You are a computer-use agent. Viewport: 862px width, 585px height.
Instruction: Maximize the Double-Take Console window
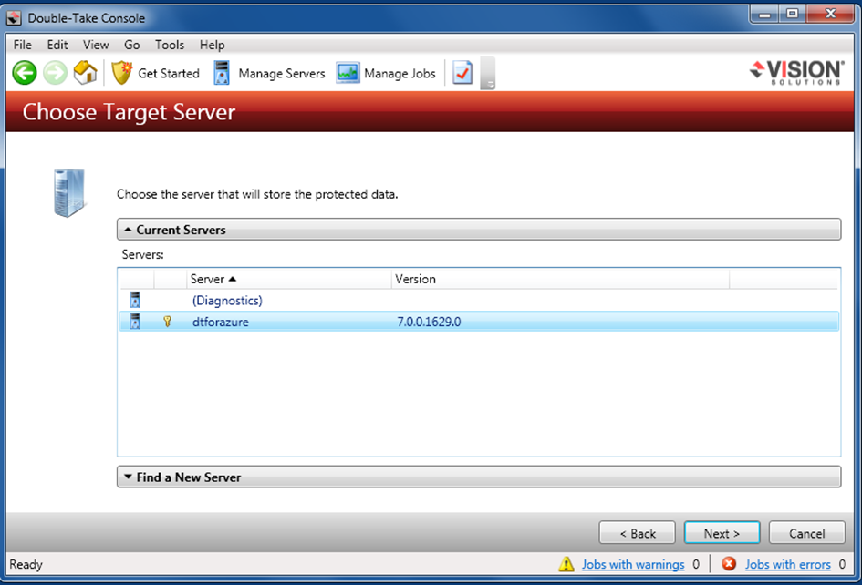[792, 14]
